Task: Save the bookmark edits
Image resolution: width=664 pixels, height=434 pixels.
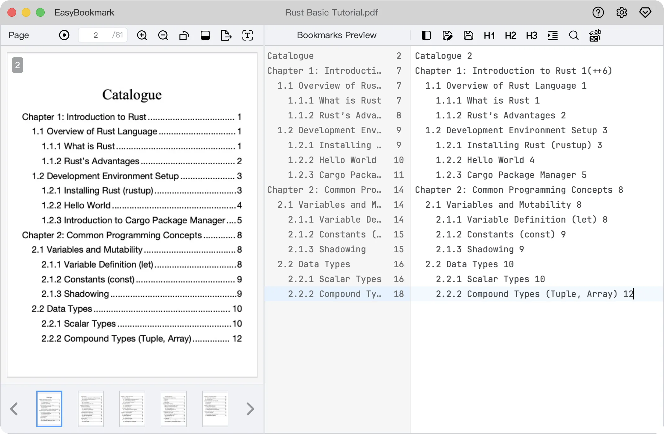Action: click(469, 35)
